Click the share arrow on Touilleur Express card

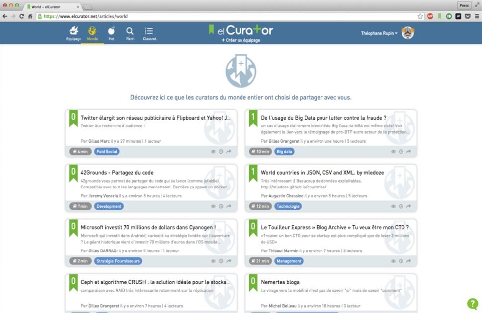(x=409, y=261)
